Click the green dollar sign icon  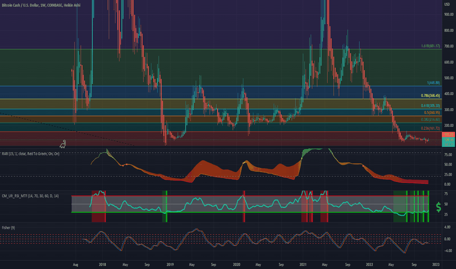point(438,207)
